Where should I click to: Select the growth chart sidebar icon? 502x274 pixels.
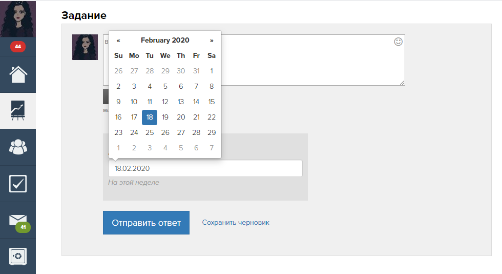18,111
